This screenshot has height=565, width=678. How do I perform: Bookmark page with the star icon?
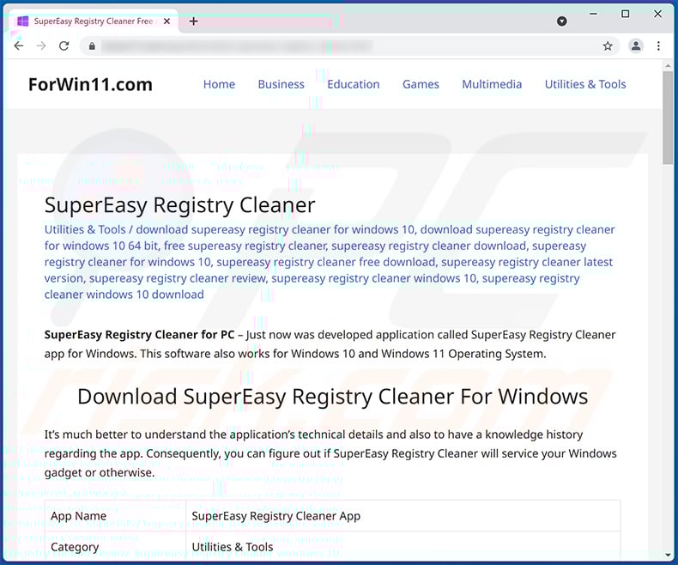tap(608, 46)
